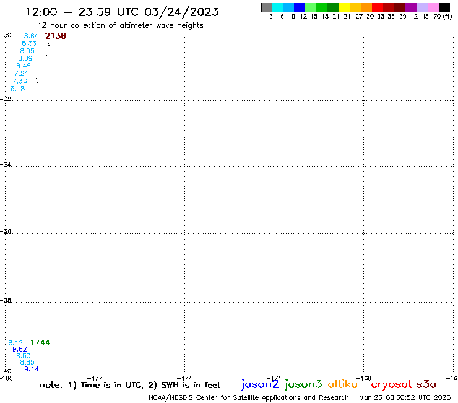Click the wave height value 7.21

[x=21, y=73]
